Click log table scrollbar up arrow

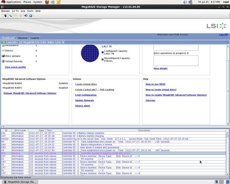click(228, 133)
